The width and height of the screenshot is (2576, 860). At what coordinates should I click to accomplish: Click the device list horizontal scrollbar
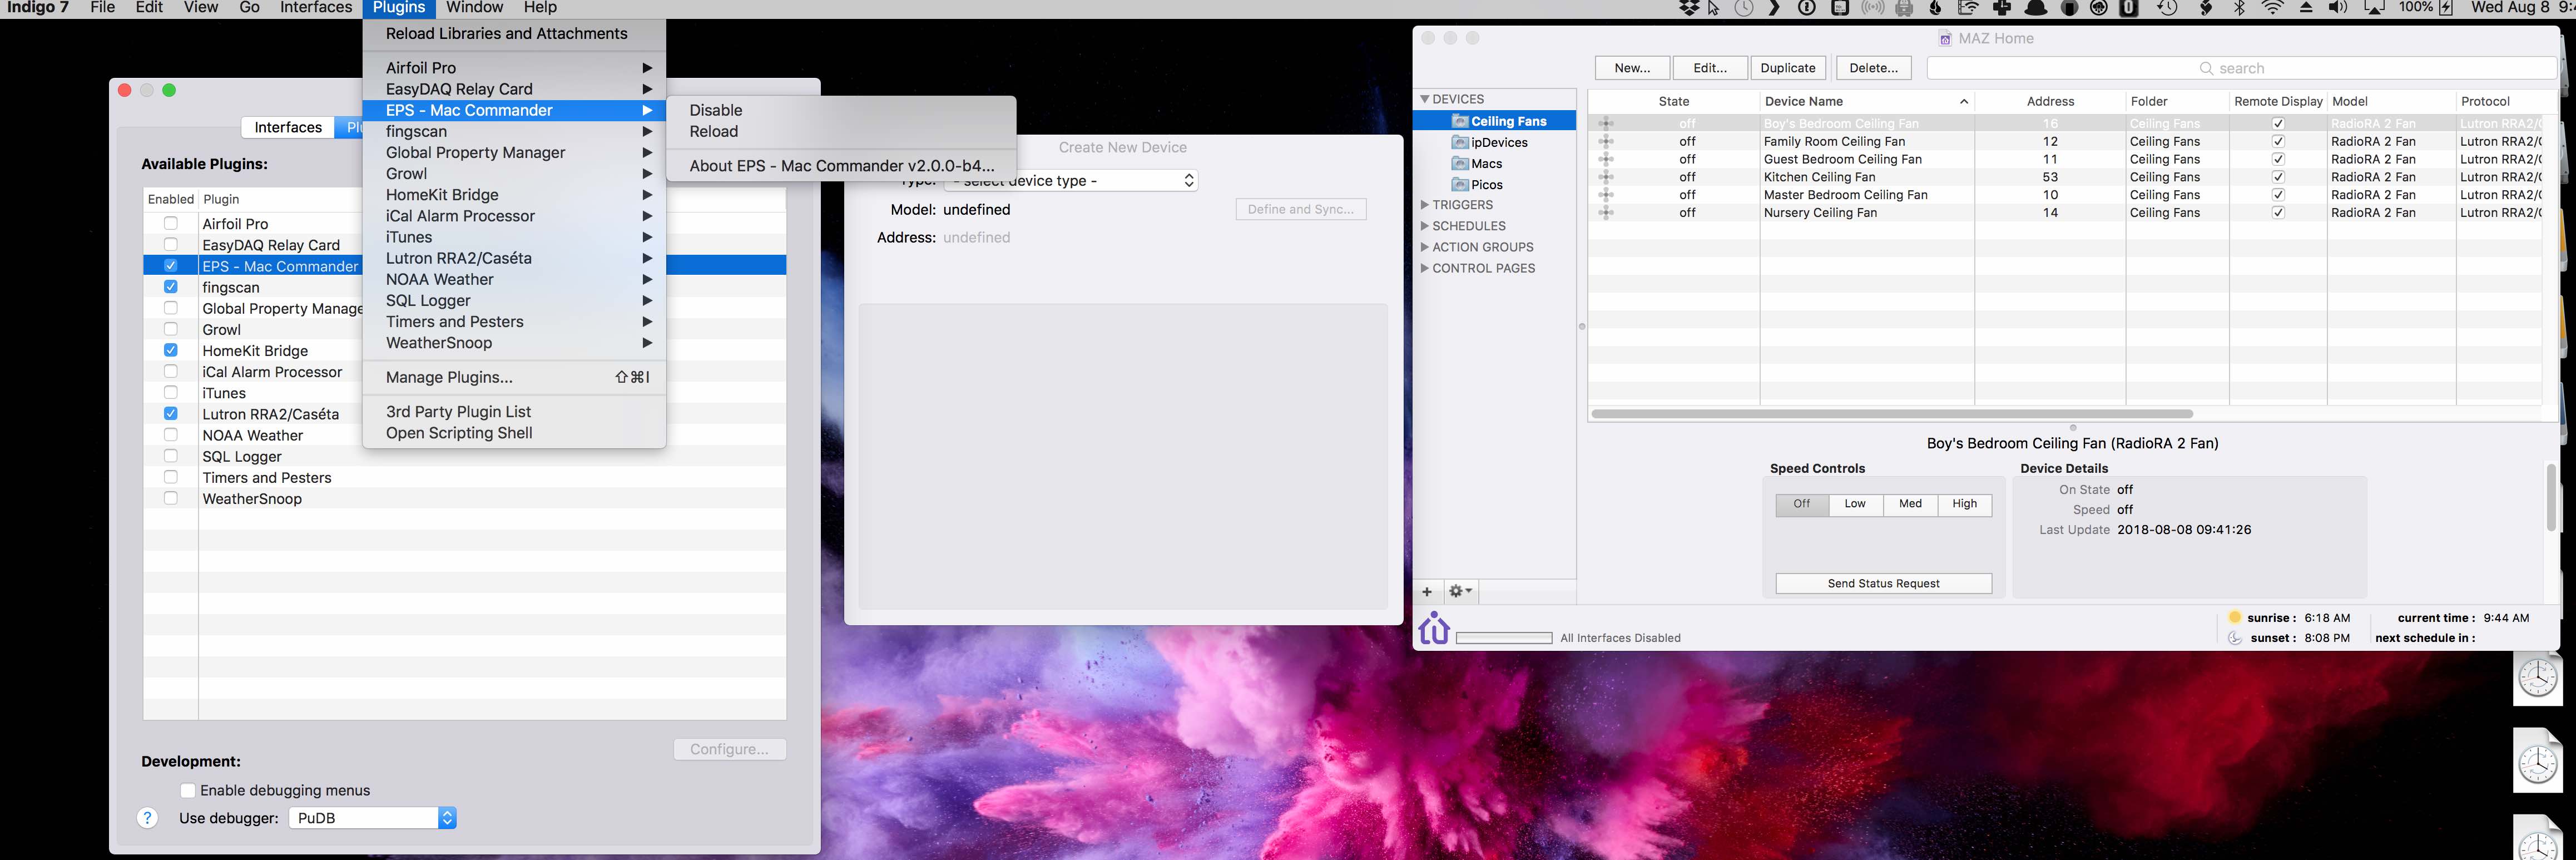1891,414
